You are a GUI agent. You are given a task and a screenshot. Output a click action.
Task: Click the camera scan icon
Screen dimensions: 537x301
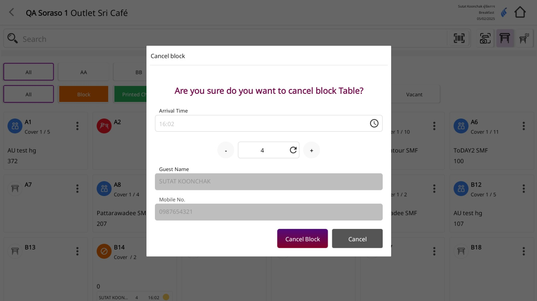click(485, 38)
